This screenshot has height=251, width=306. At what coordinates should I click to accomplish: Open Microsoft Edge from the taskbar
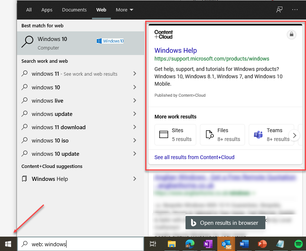click(190, 244)
